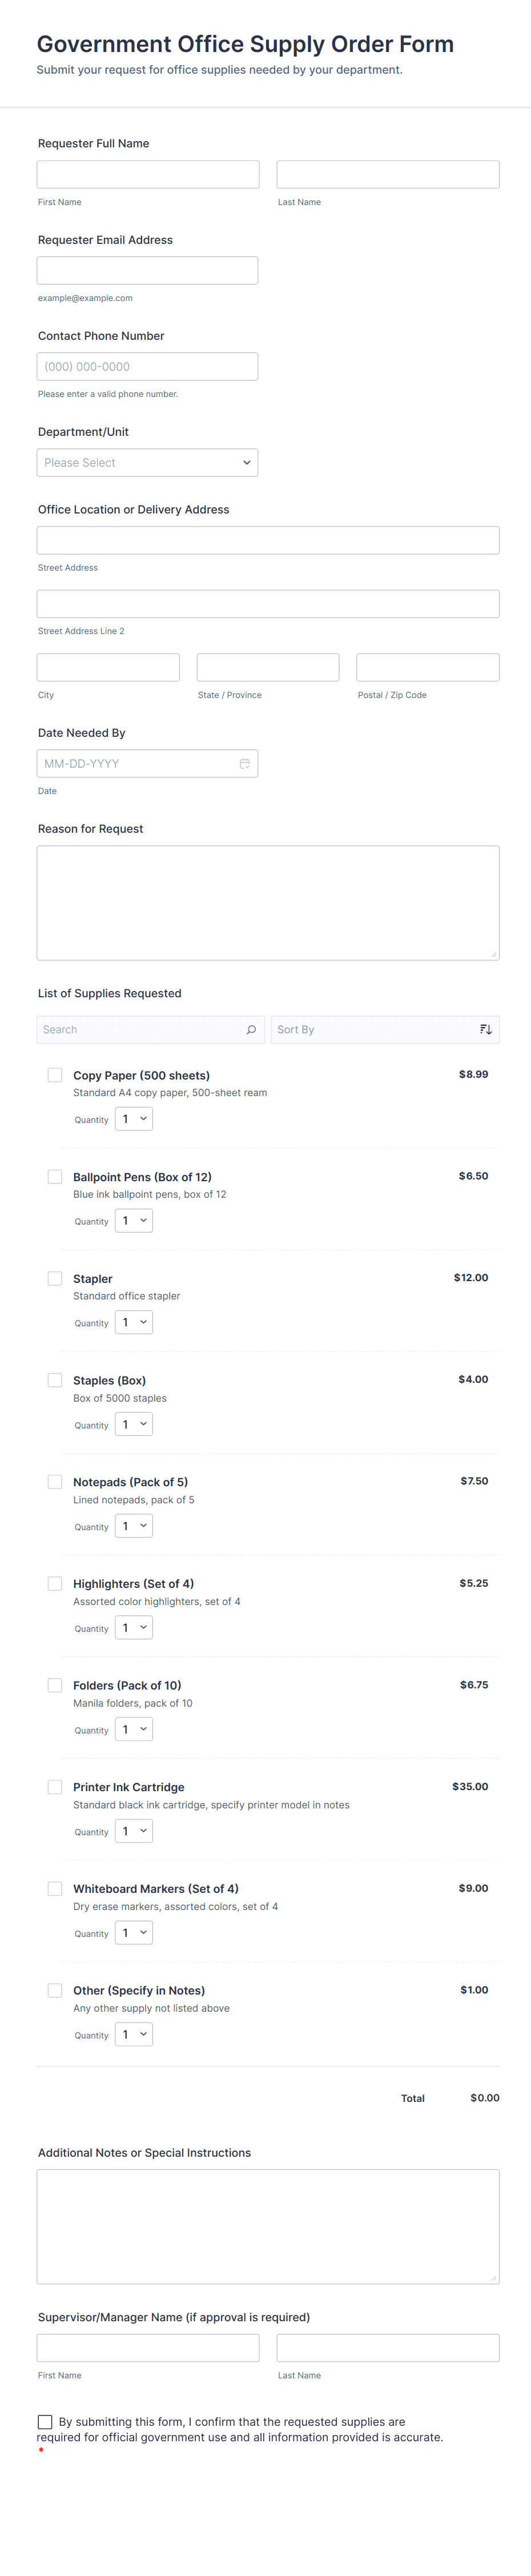Focus the Requester Email Address field
This screenshot has height=2576, width=531.
click(x=147, y=270)
